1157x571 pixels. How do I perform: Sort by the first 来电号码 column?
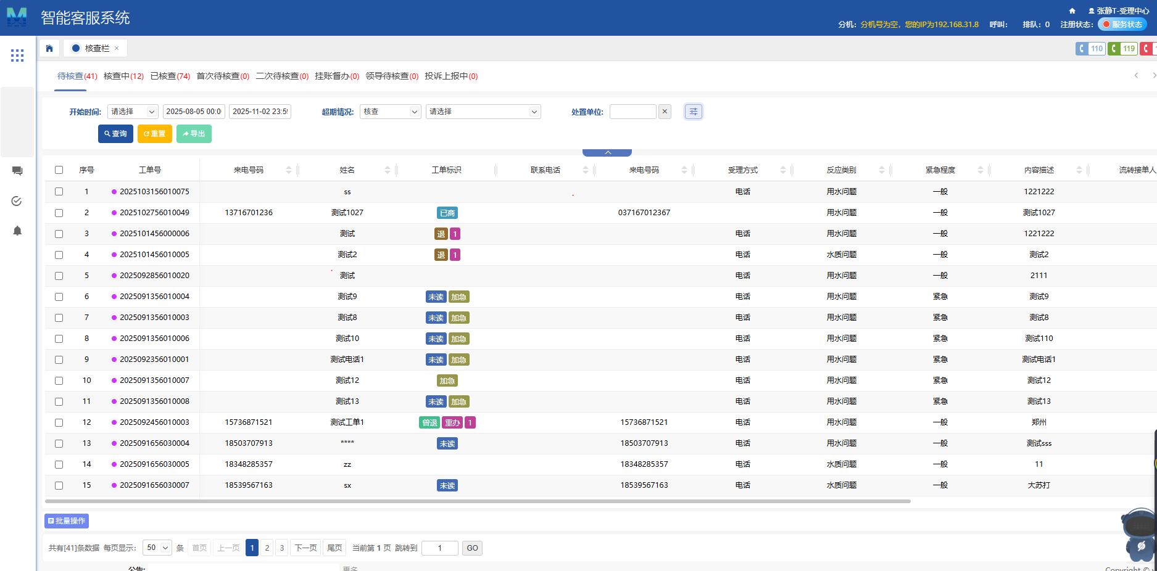[289, 170]
